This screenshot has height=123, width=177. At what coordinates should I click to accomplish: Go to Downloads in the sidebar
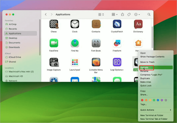(14, 47)
